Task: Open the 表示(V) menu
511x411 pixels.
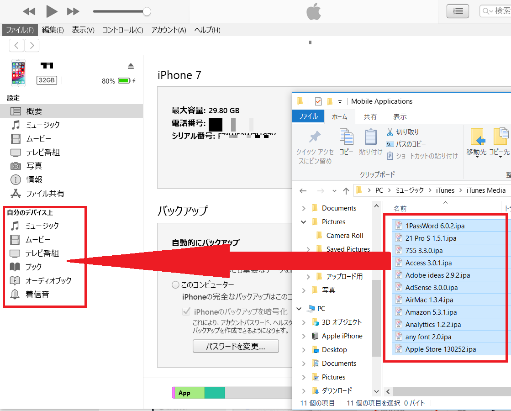Action: [83, 30]
